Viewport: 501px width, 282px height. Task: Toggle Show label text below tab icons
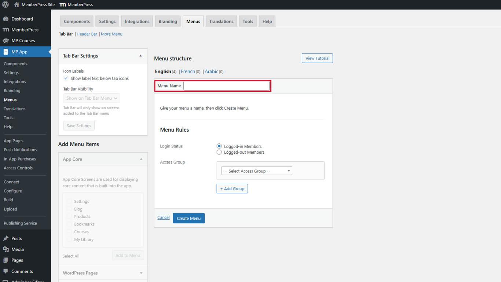tap(66, 78)
